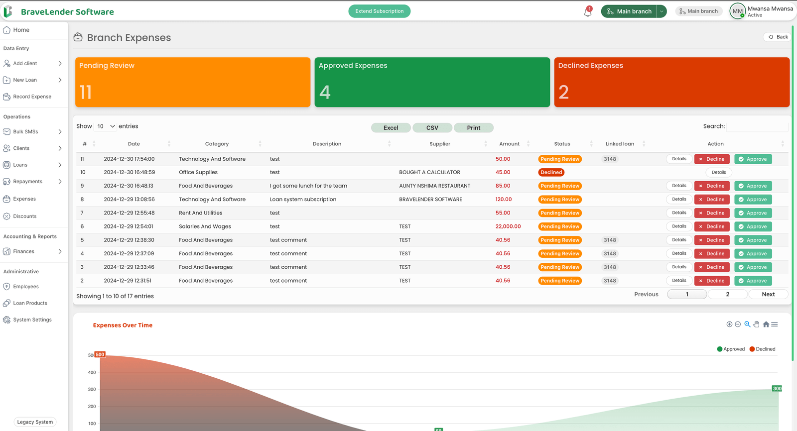
Task: Approve expense number 11
Action: pyautogui.click(x=753, y=159)
